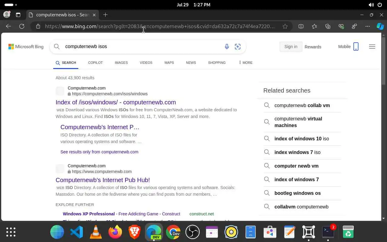
Task: Search related 'index of windows 7'
Action: click(302, 179)
